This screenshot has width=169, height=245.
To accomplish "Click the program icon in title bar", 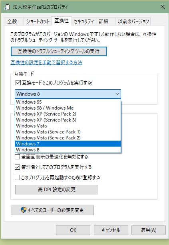I will pos(7,7).
